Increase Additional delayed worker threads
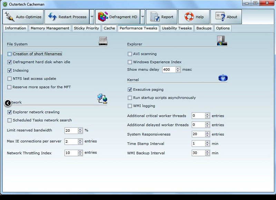 click(x=208, y=123)
